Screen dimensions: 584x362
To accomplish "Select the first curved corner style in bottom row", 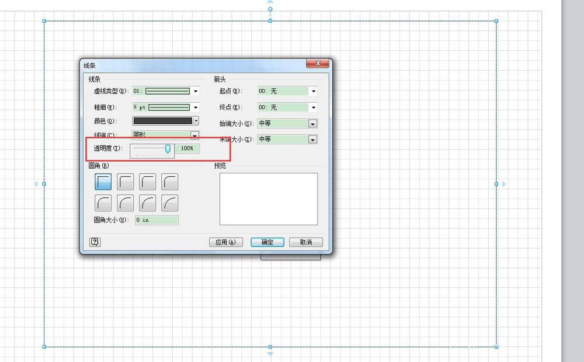I will click(103, 203).
